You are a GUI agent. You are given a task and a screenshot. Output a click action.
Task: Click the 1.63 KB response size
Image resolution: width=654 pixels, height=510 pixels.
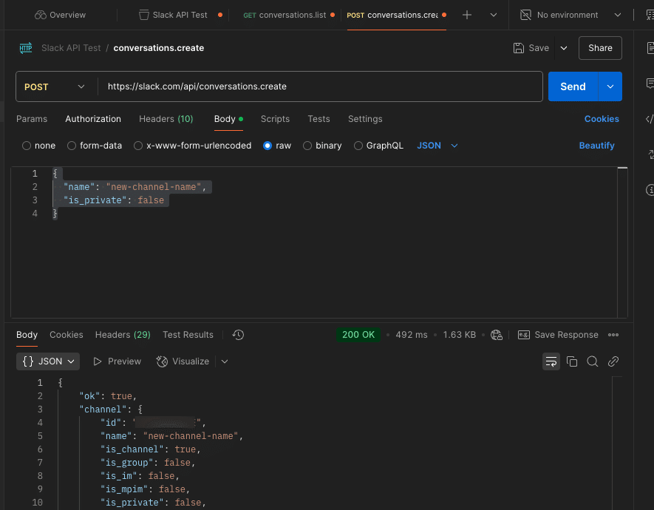(x=459, y=335)
